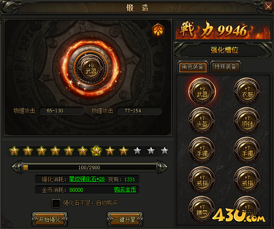The width and height of the screenshot is (274, 229).
Task: Click the central flaming 武器 forge orb
Action: coord(91,69)
